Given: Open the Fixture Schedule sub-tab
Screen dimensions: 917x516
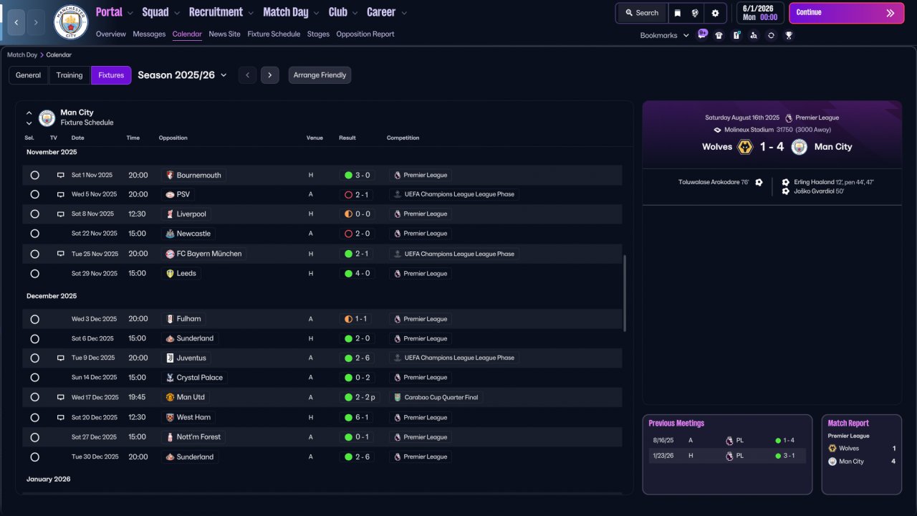Looking at the screenshot, I should 274,34.
